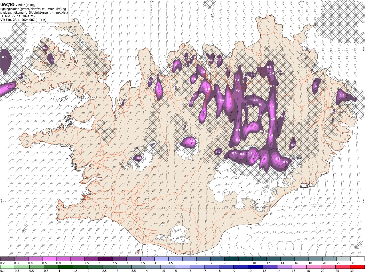Click the pale mint rain-scale swatch starting at 0.1
Viewport: 365px width, 273px height.
pos(7,267)
